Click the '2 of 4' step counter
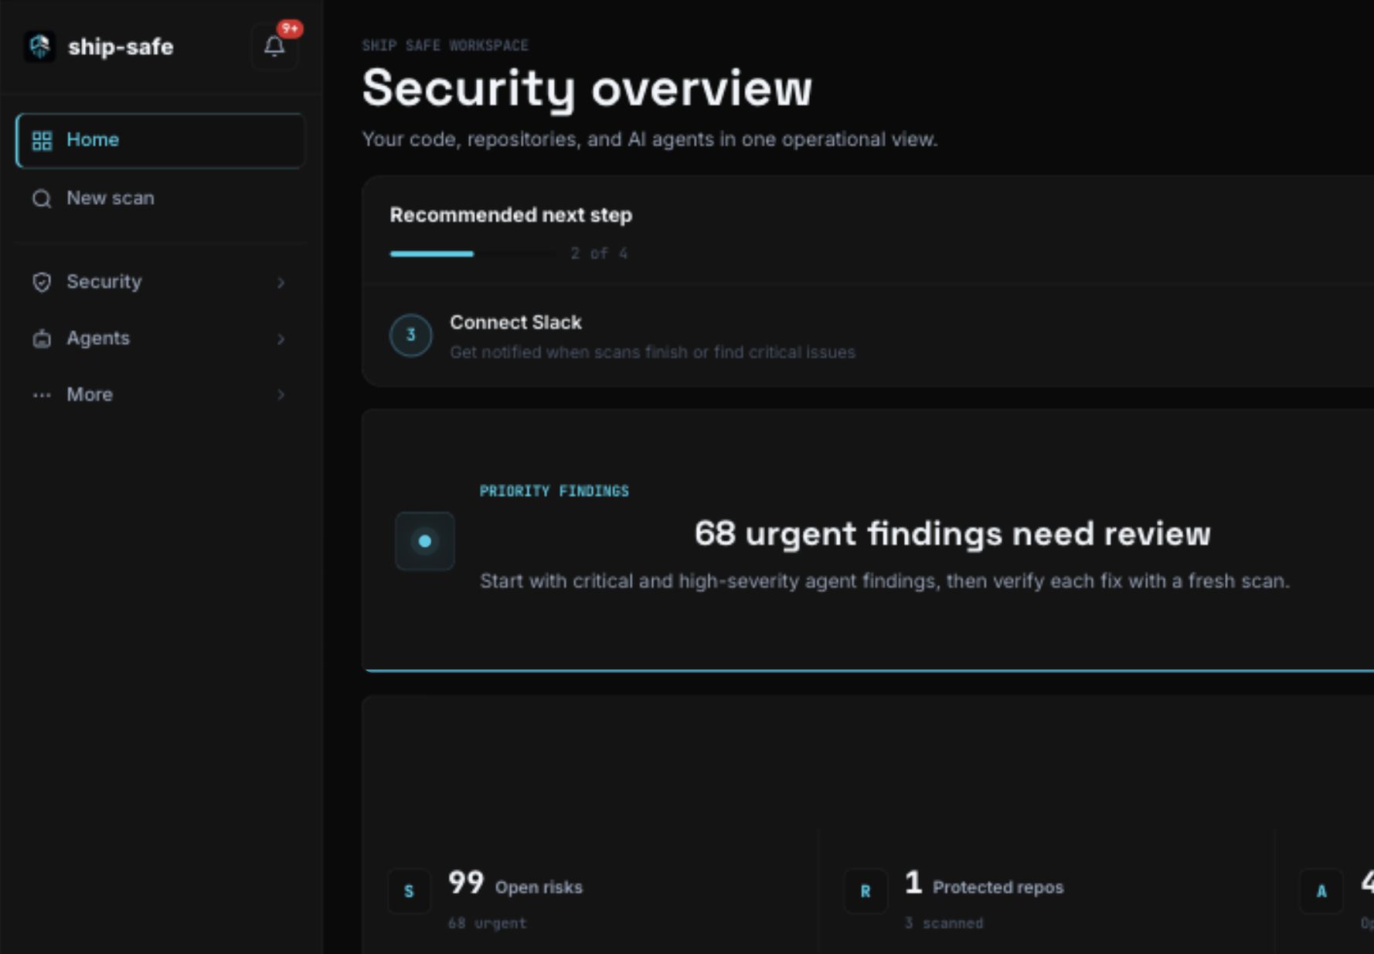This screenshot has height=954, width=1374. point(599,254)
